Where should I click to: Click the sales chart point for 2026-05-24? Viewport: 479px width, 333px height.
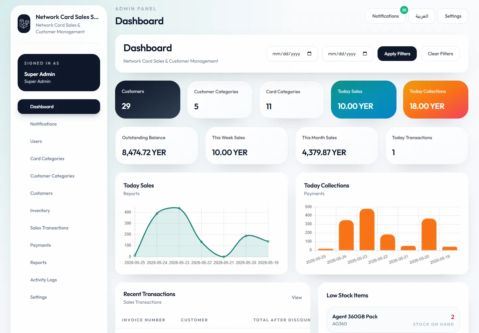tap(157, 213)
